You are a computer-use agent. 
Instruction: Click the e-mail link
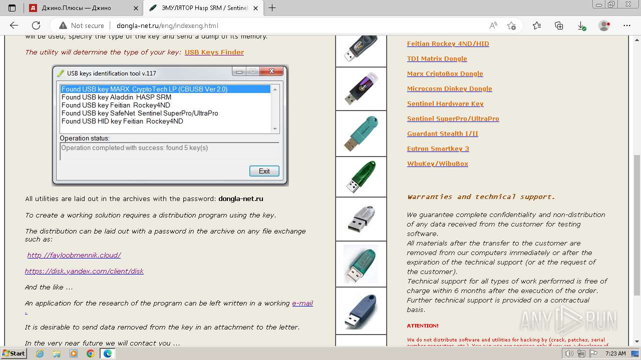pos(302,303)
